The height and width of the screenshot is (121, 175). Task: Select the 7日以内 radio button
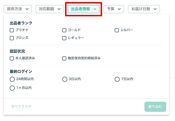pos(117,79)
